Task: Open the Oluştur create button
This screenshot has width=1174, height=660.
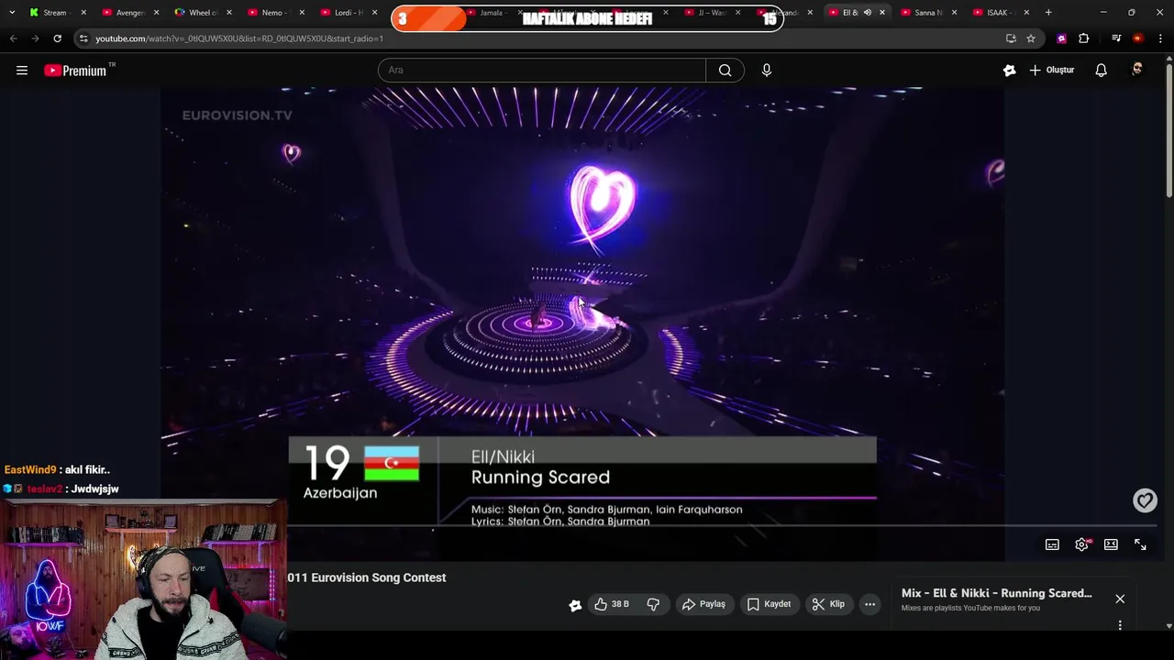Action: coord(1051,71)
